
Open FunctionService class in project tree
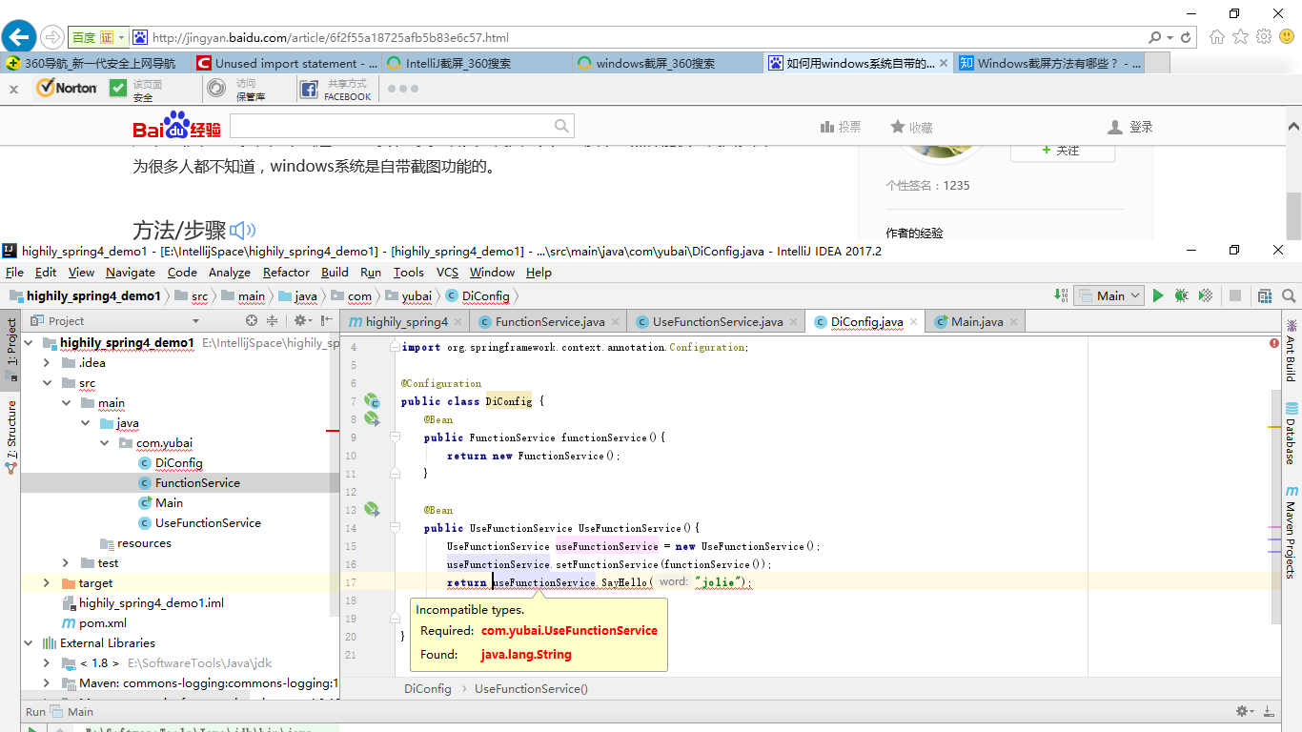[x=197, y=483]
